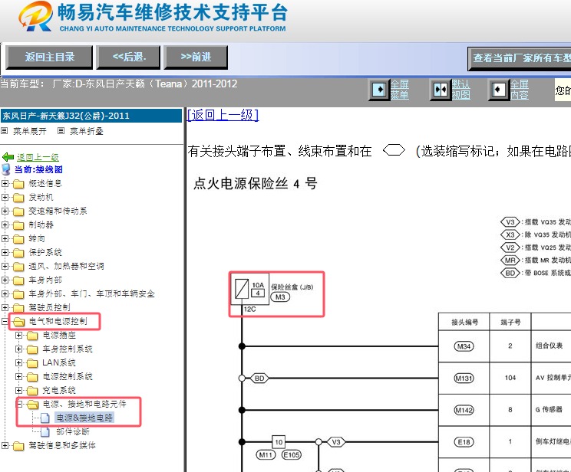Click the 驾驶信息和多媒体 folder icon
571x472 pixels.
(18, 445)
